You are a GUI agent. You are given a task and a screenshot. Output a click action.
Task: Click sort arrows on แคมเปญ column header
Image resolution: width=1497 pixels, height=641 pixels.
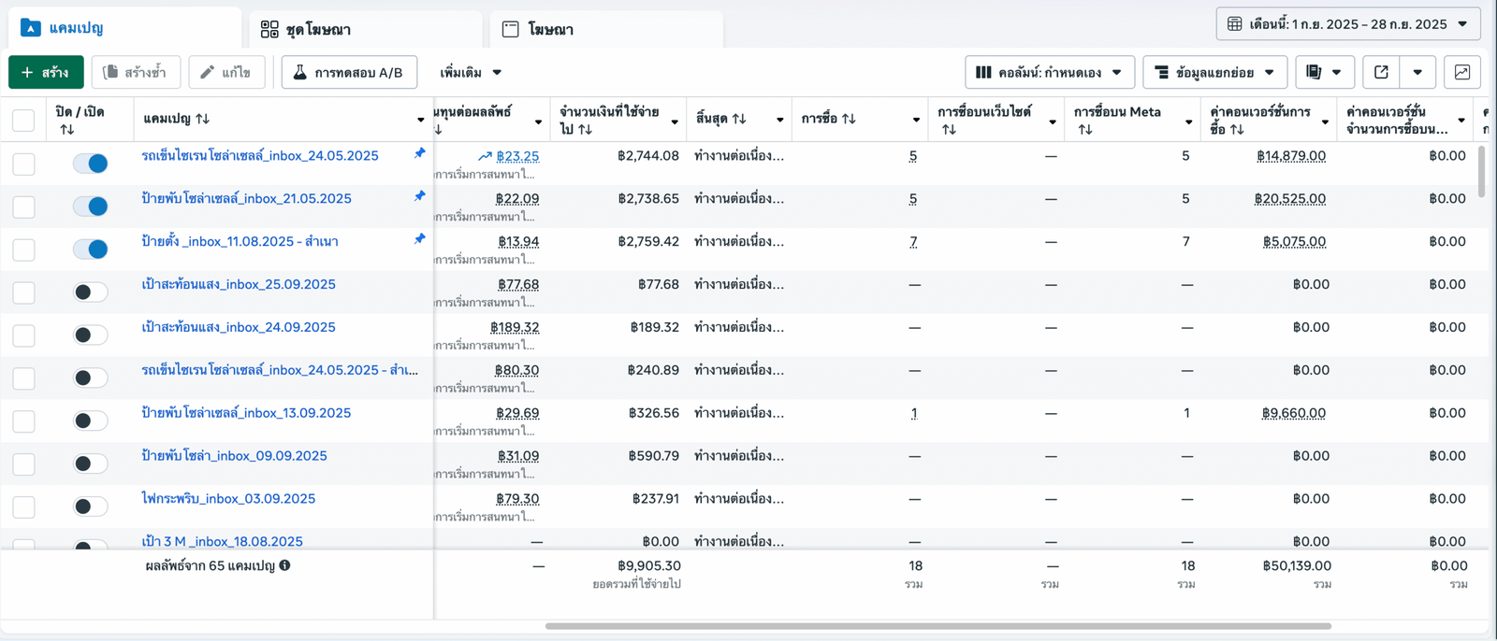[x=203, y=119]
